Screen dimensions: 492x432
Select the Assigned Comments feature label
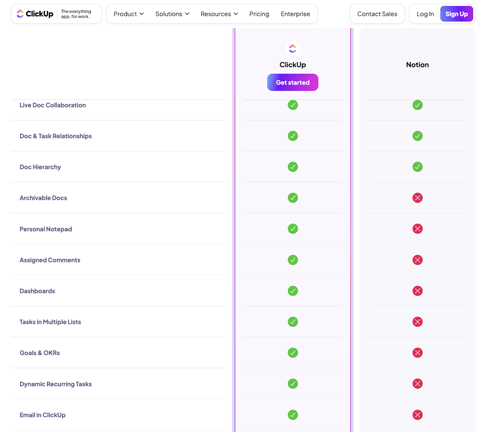pyautogui.click(x=50, y=260)
